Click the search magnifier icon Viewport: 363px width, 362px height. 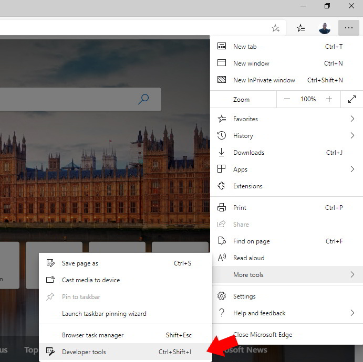143,99
